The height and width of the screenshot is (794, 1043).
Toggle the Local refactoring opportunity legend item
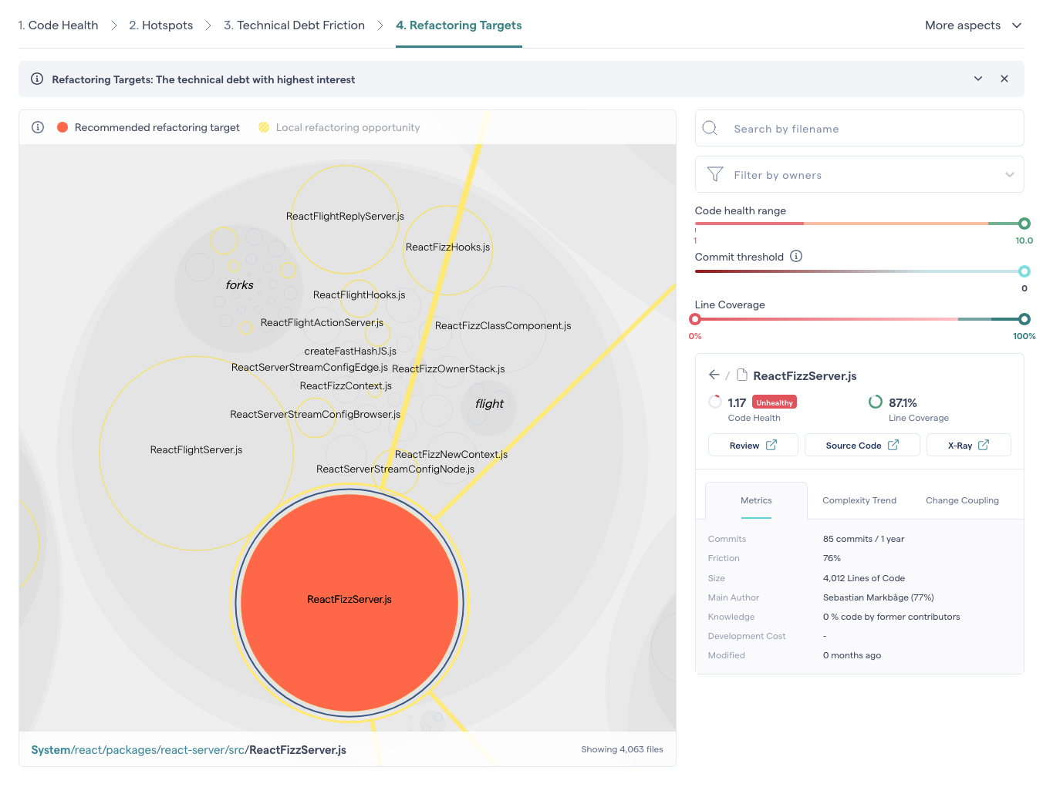(338, 127)
